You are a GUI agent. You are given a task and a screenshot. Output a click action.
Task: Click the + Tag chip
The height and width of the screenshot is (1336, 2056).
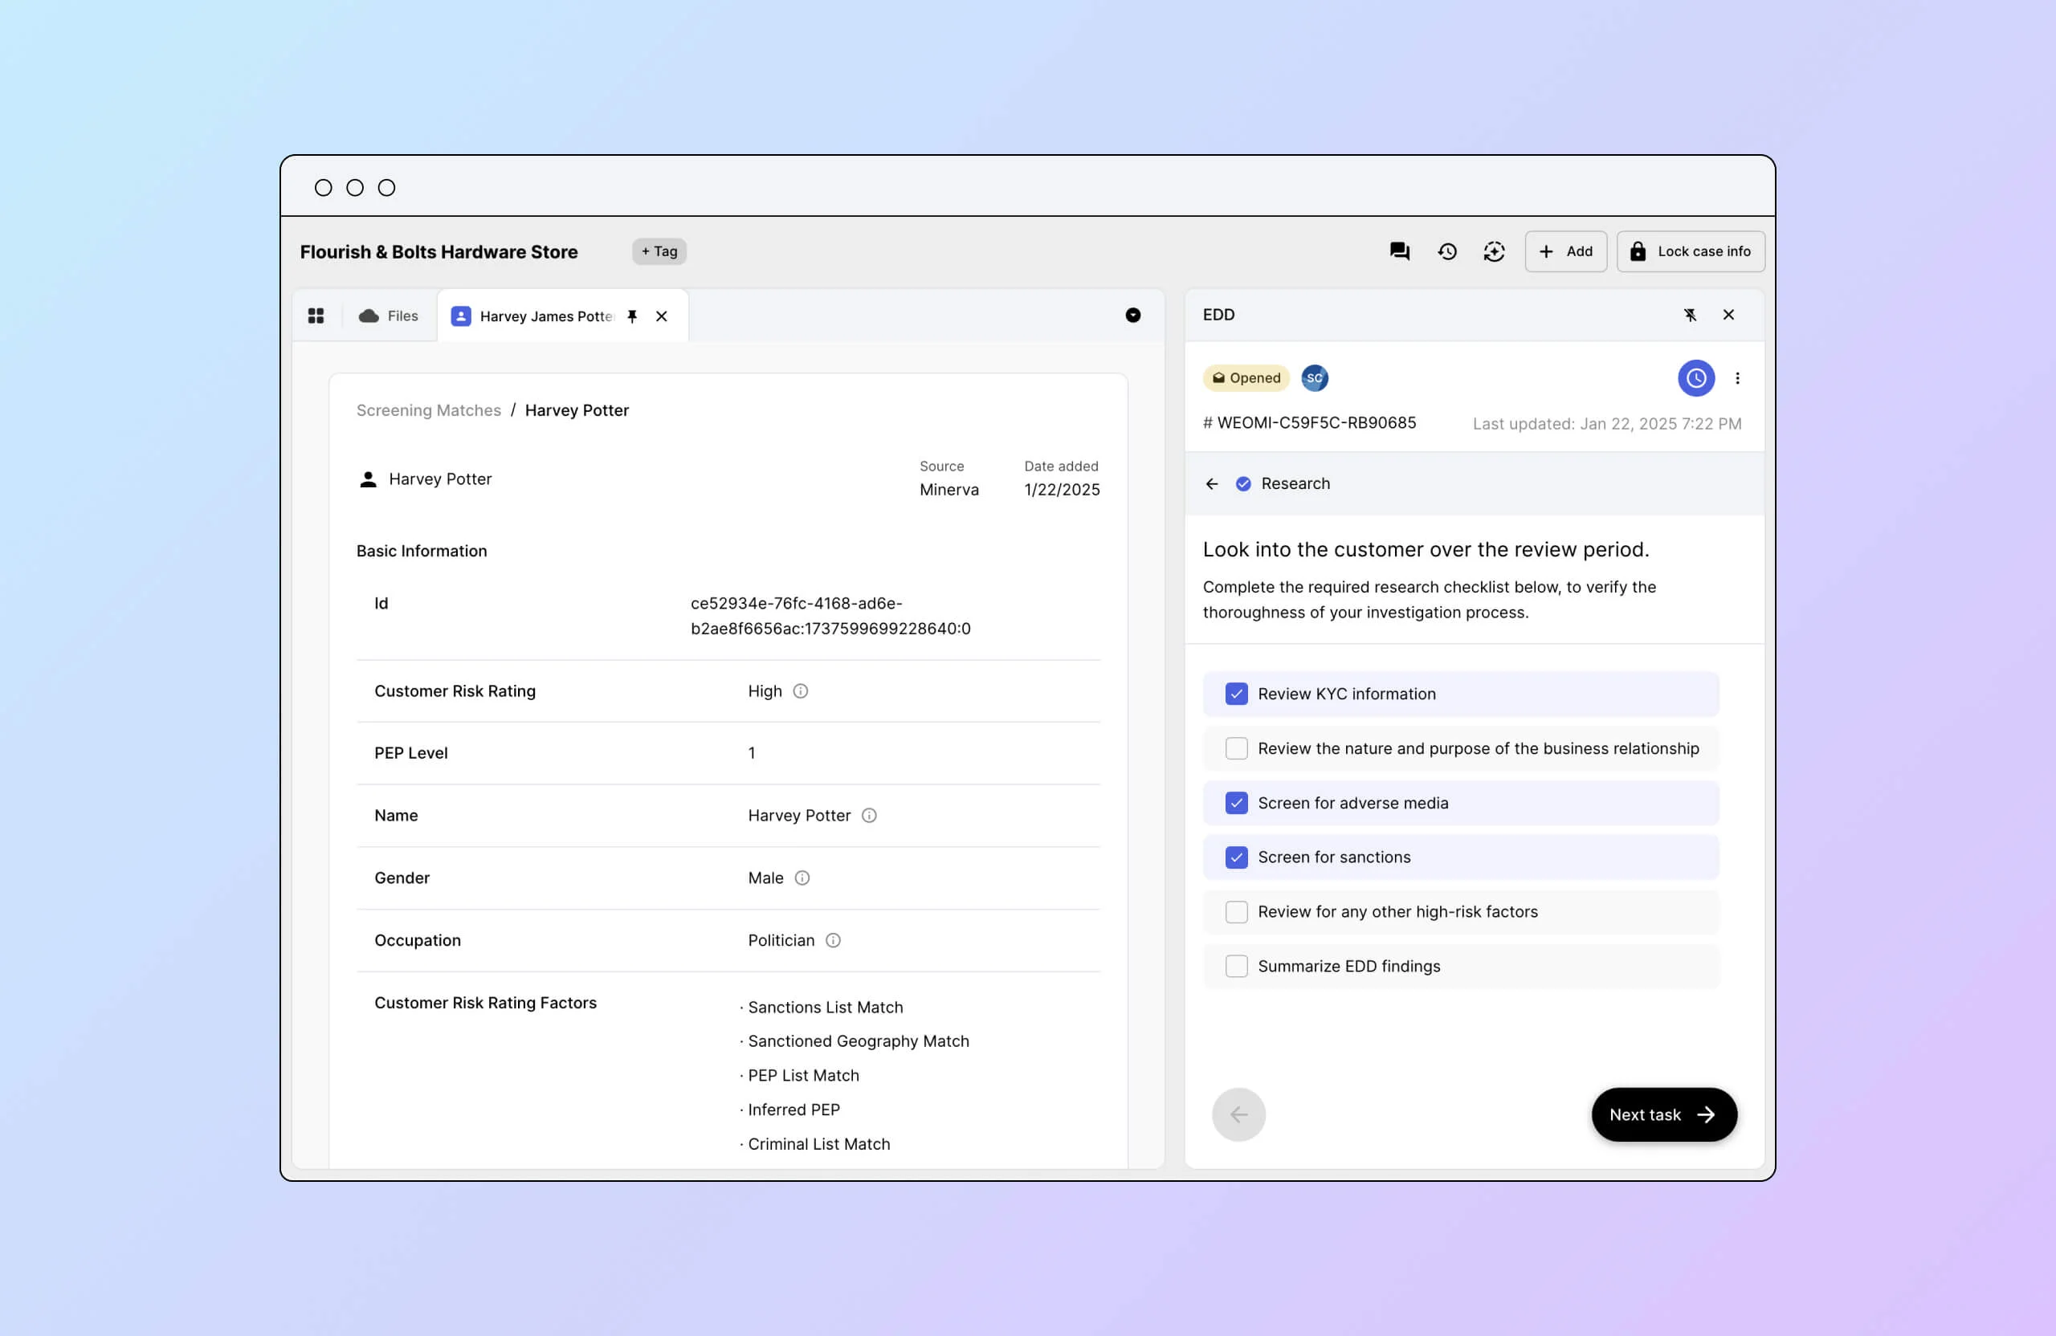click(x=659, y=251)
